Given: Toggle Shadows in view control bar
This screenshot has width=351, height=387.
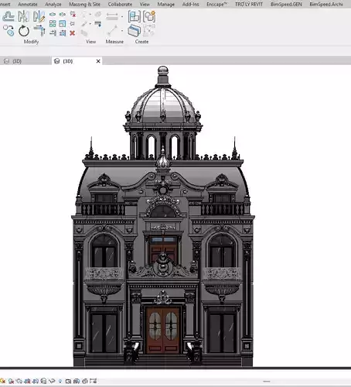Looking at the screenshot, I should pyautogui.click(x=11, y=381).
